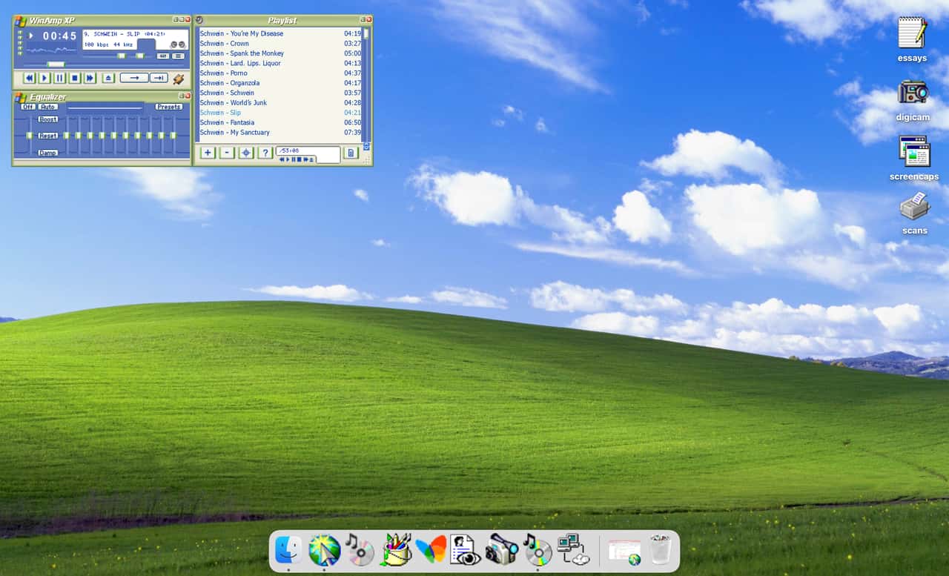Skip to next track in WinAmp
Viewport: 949px width, 576px height.
(x=90, y=78)
